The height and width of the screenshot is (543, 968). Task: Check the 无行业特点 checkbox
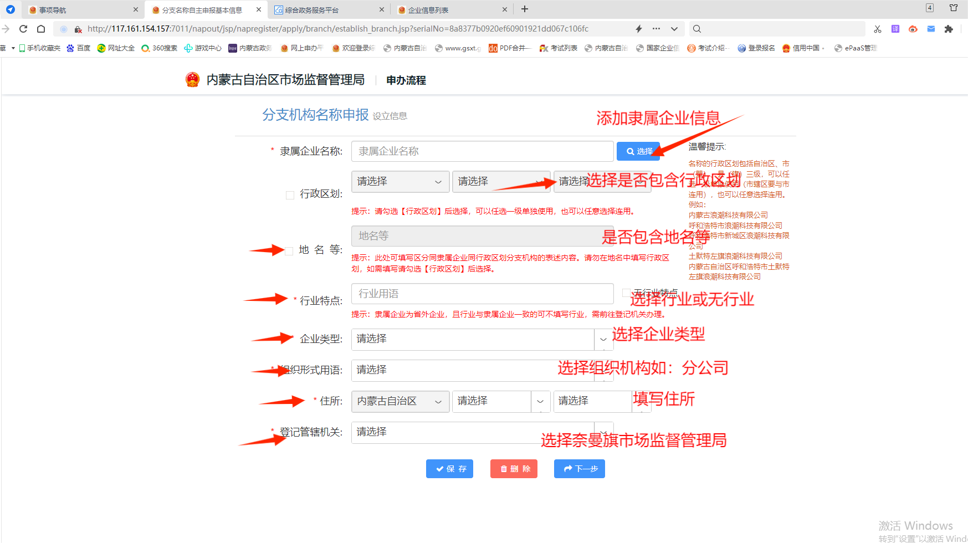tap(626, 293)
